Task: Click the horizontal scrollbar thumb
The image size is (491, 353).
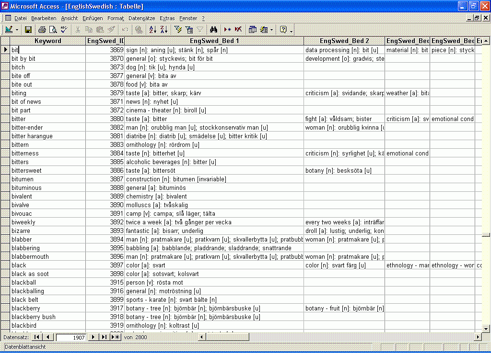Action: coord(227,337)
